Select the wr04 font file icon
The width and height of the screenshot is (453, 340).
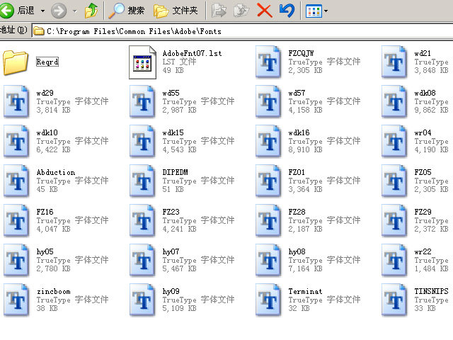point(394,141)
